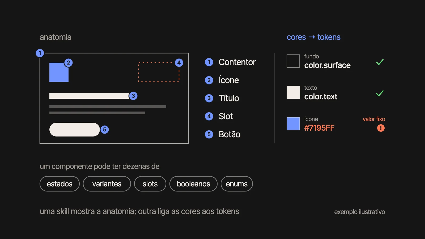Screen dimensions: 425x239
Task: Click the dashed orange slot box
Action: [x=159, y=72]
